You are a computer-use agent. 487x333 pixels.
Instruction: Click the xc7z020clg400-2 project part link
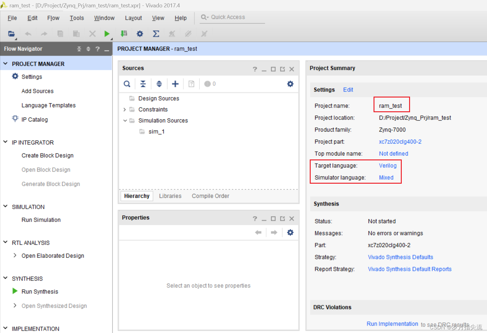(x=400, y=142)
